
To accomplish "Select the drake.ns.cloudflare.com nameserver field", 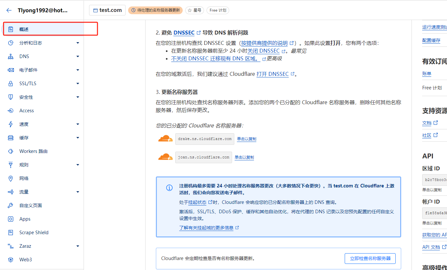I will coord(205,139).
